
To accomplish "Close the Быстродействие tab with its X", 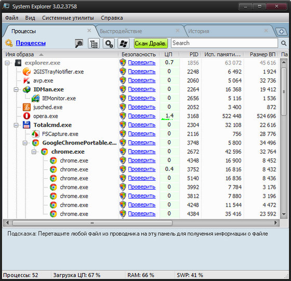I will click(x=178, y=31).
